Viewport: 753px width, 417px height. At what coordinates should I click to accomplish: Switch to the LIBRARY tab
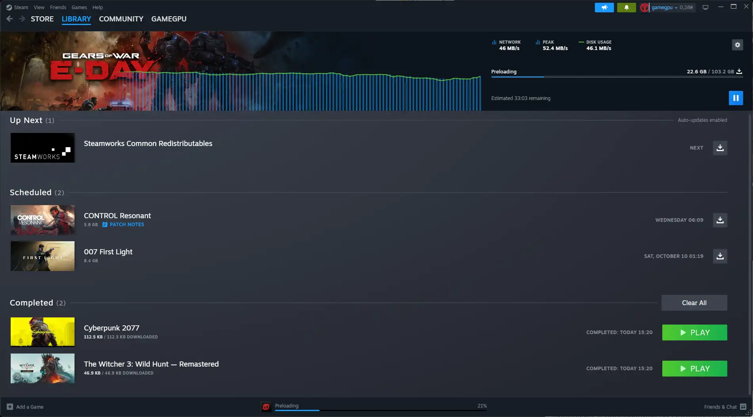[x=76, y=19]
